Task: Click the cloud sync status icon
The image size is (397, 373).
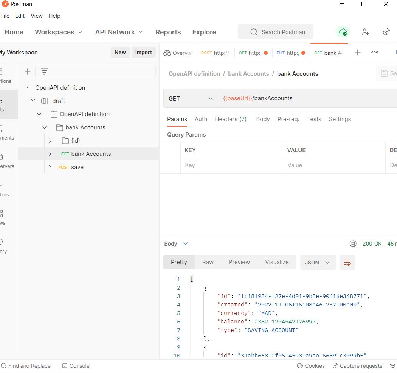Action: pos(343,32)
